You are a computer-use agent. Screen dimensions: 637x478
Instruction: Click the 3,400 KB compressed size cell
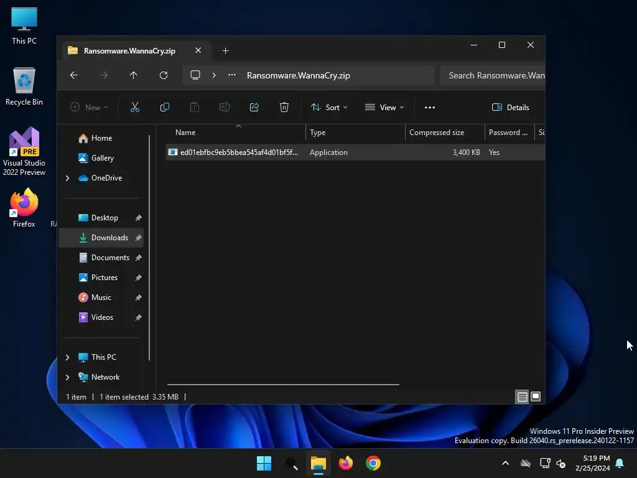(x=466, y=152)
